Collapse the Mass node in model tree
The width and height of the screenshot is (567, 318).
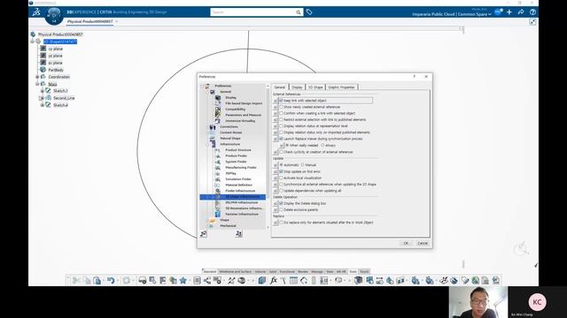tap(37, 84)
